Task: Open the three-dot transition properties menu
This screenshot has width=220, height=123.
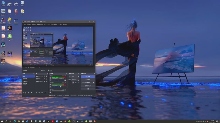Action: click(78, 83)
